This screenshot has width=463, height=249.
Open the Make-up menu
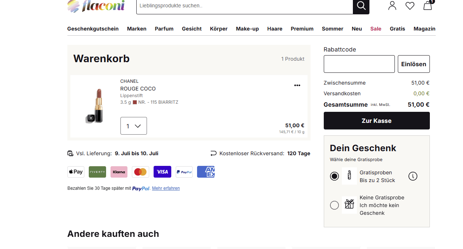tap(248, 29)
